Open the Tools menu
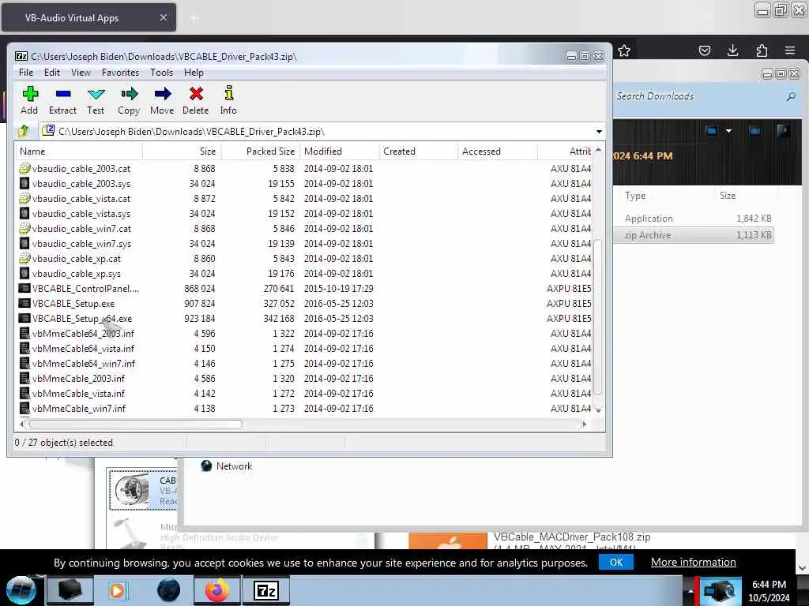The height and width of the screenshot is (606, 809). [x=161, y=73]
